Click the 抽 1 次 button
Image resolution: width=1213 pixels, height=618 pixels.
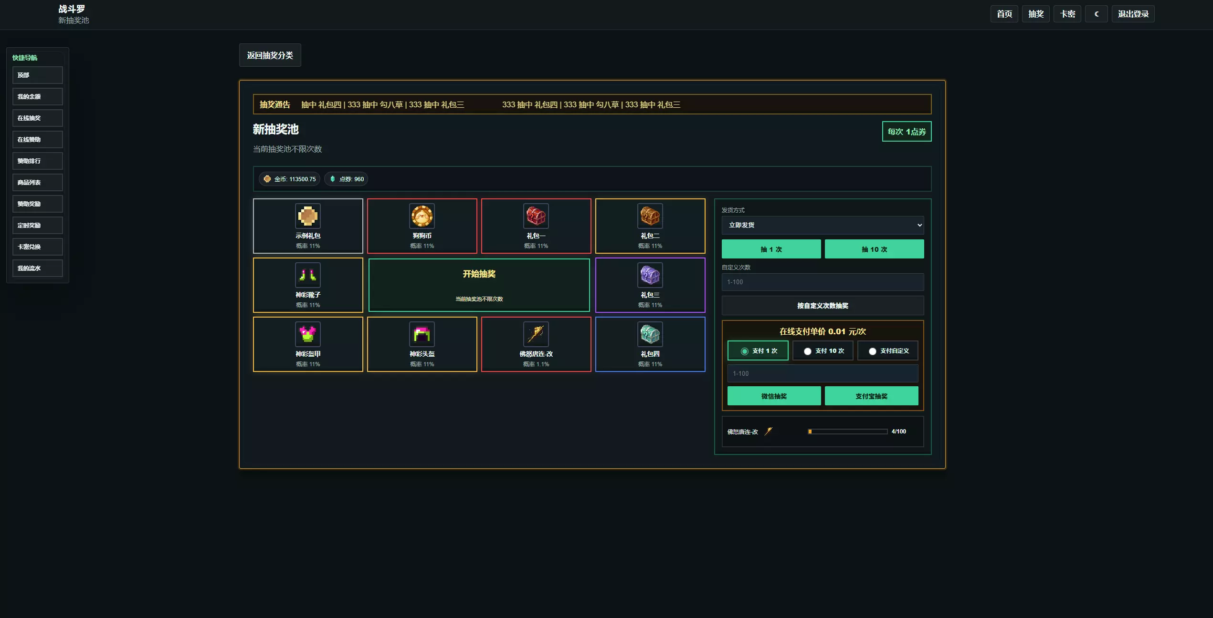click(x=771, y=249)
